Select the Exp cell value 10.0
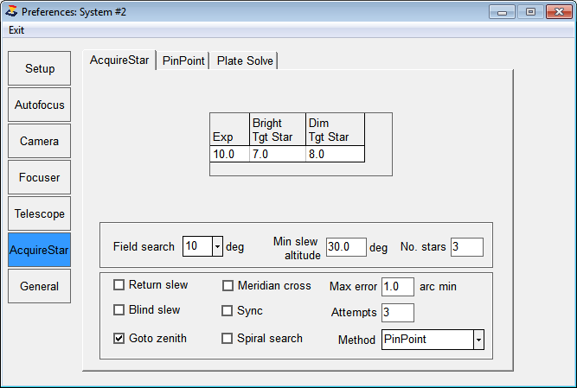The image size is (577, 388). click(229, 154)
